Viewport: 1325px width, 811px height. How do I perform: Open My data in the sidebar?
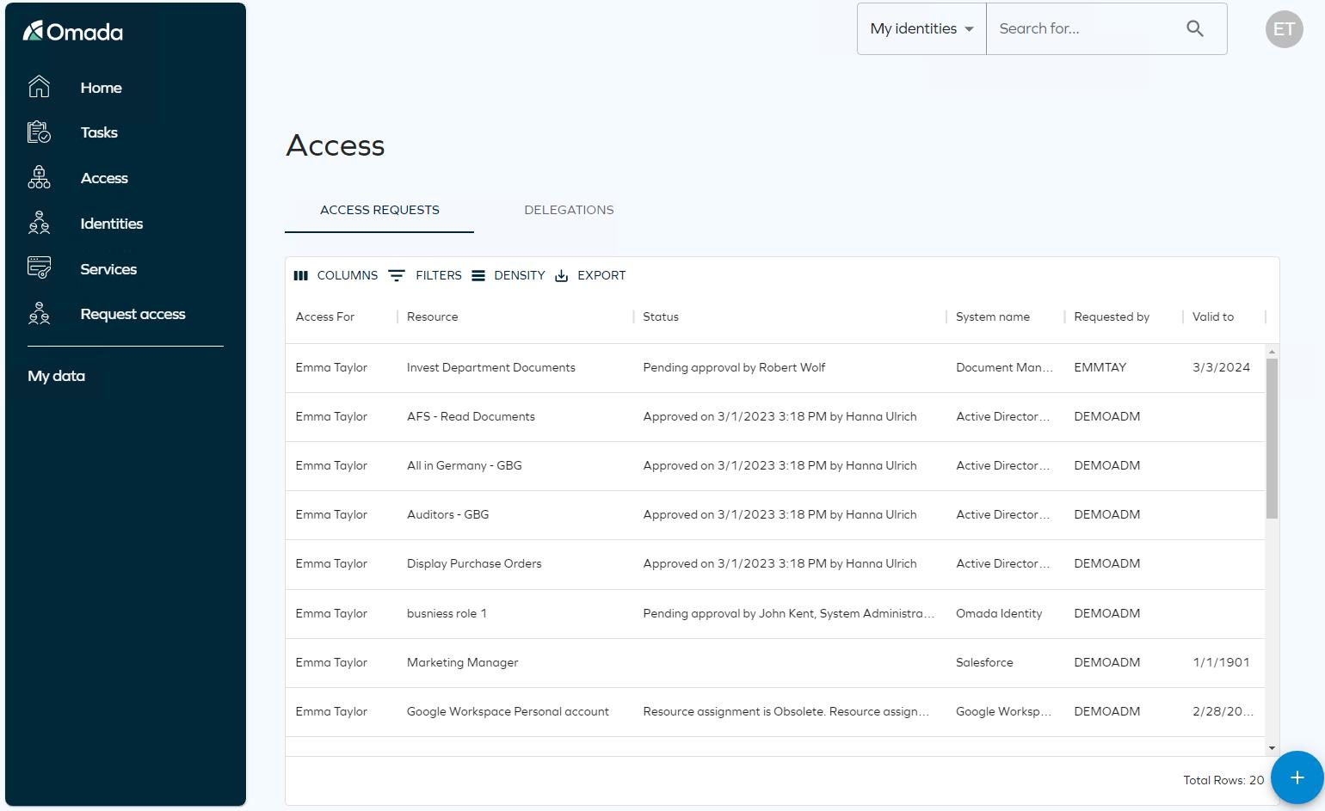[x=56, y=376]
